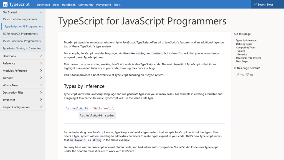This screenshot has width=284, height=160.
Task: Open the Tools nav item
Action: coord(117,5)
